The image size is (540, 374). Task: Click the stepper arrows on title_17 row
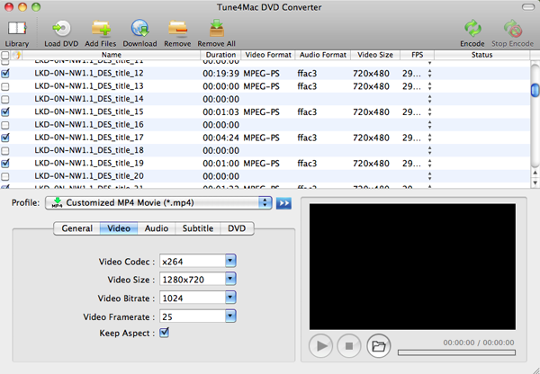coord(429,138)
